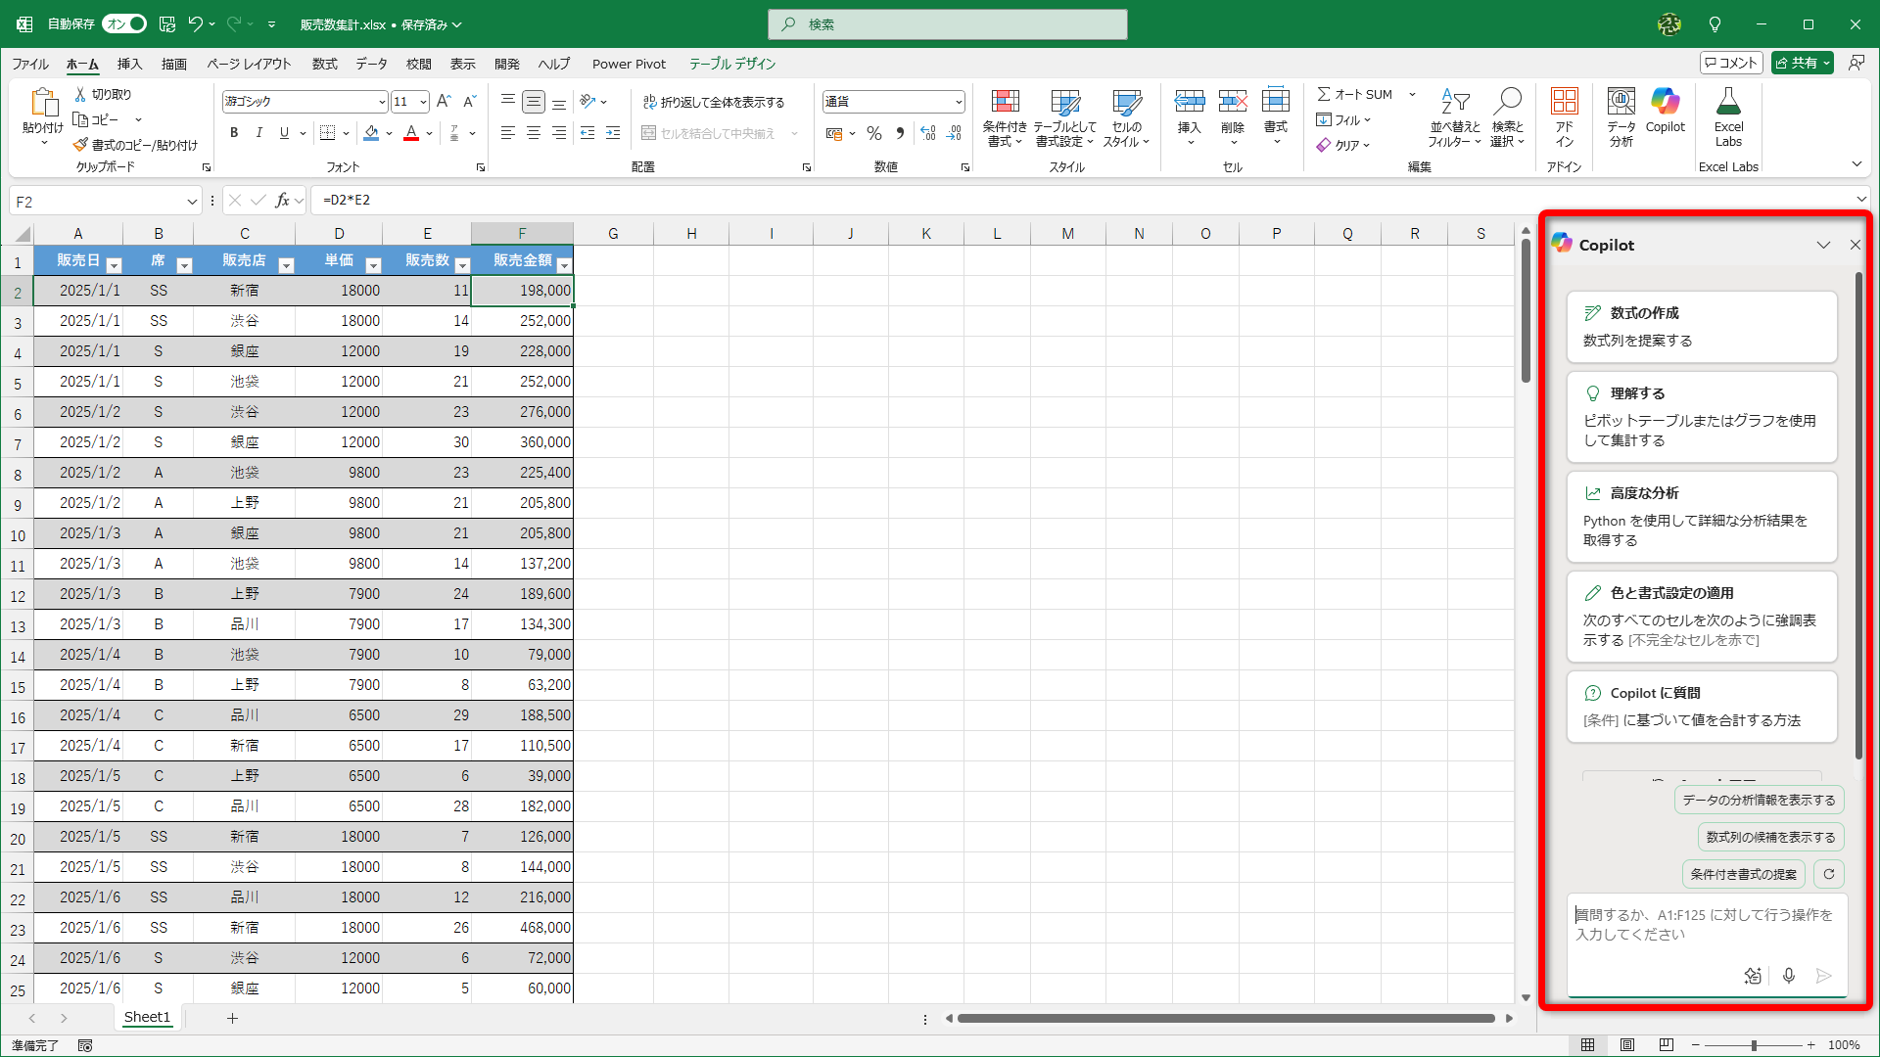The width and height of the screenshot is (1880, 1057).
Task: Click 条件付き書式の提案 suggestion chip
Action: coord(1743,874)
